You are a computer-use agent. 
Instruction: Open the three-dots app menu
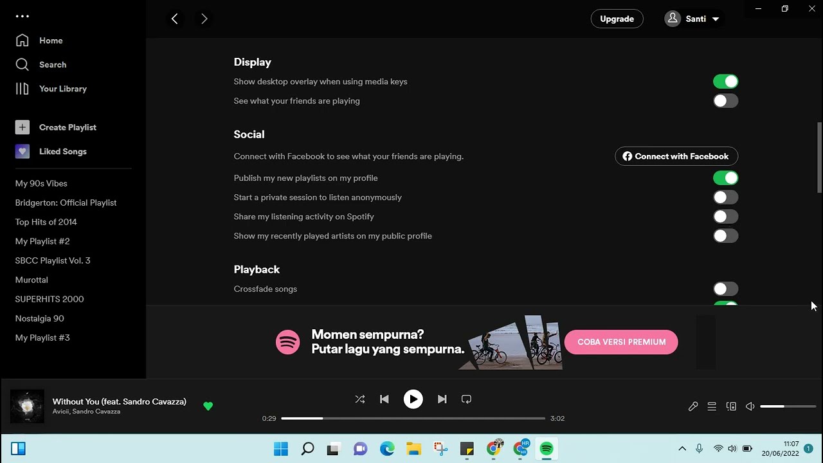(x=23, y=17)
